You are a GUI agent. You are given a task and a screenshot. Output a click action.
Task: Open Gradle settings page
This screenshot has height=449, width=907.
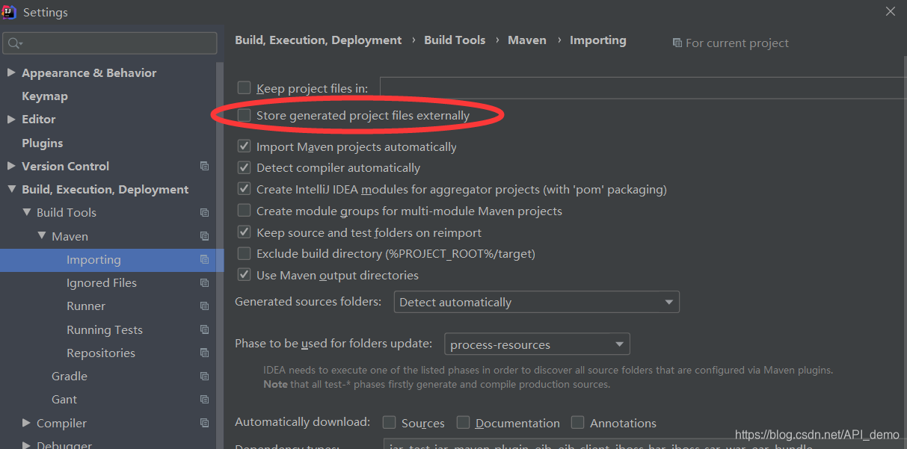tap(70, 377)
